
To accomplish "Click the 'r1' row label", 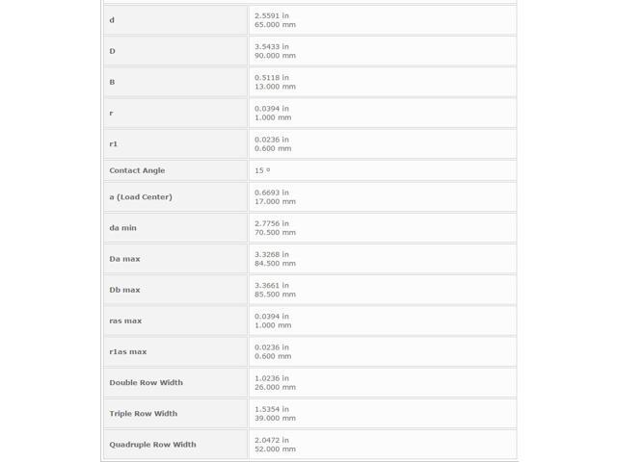I will click(x=114, y=143).
